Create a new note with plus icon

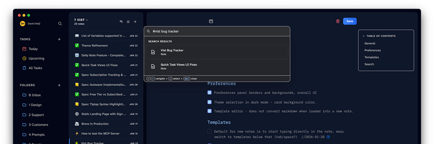tap(135, 22)
